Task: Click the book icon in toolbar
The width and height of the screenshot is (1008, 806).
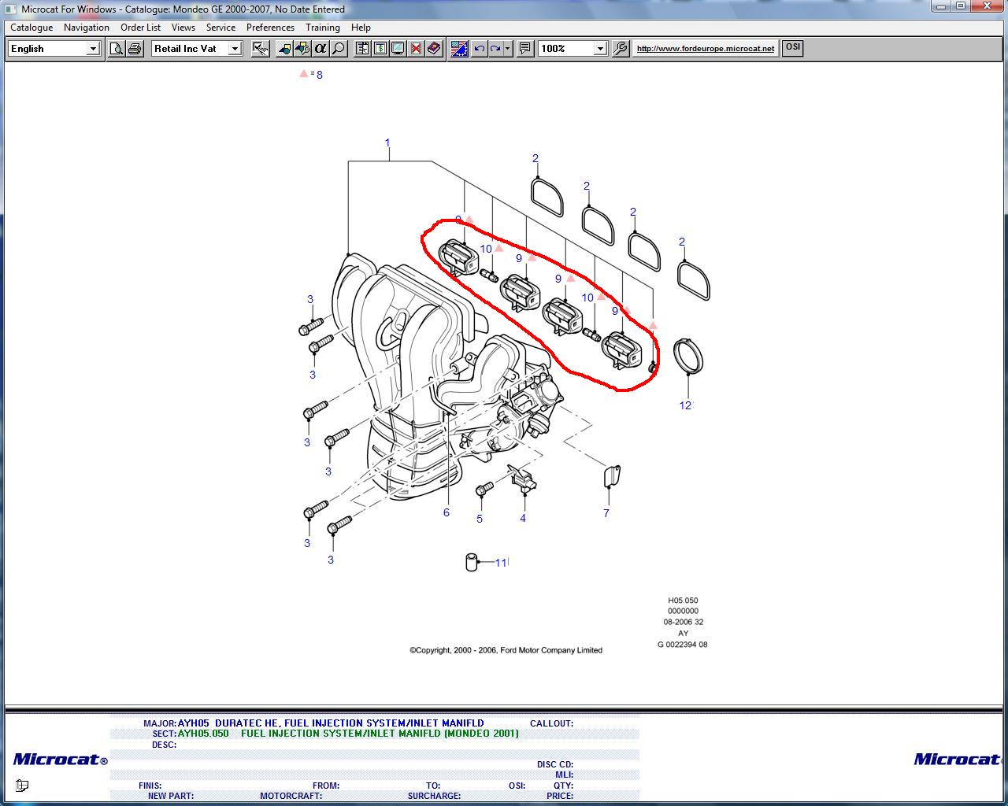Action: tap(434, 49)
